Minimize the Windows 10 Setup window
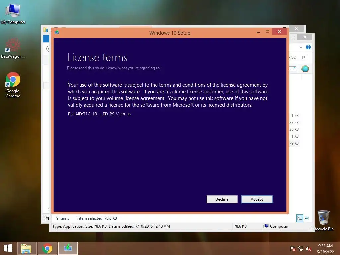 (258, 32)
